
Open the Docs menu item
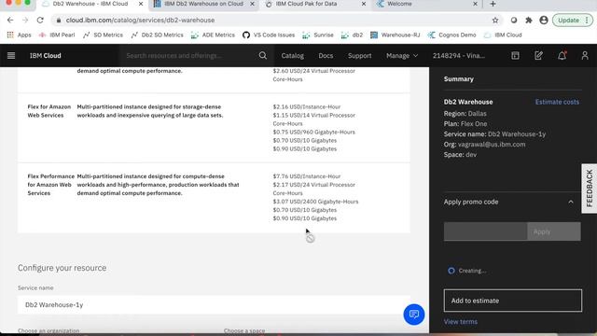coord(326,56)
